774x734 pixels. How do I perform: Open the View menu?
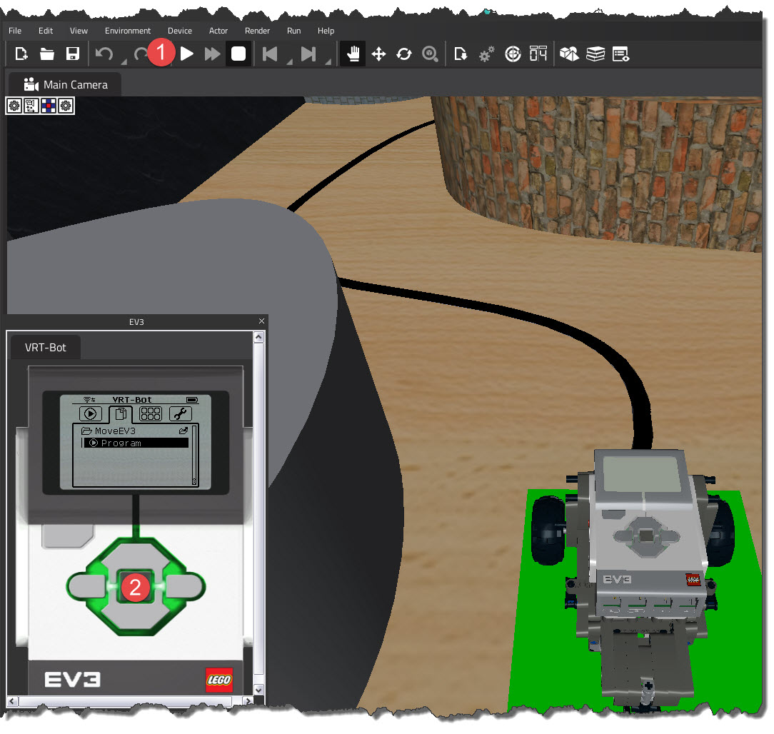click(79, 31)
